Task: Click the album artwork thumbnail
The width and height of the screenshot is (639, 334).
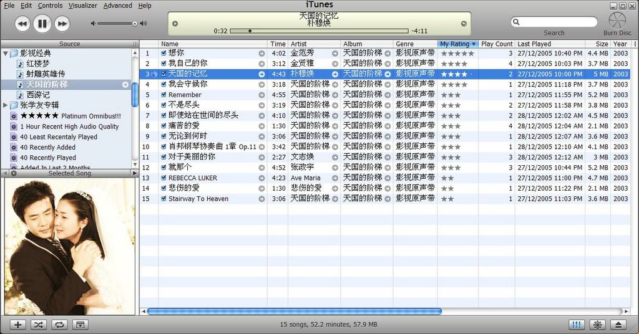Action: (70, 247)
